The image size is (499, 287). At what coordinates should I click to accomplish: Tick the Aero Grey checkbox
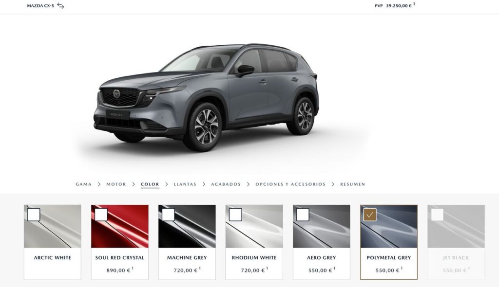click(x=303, y=215)
